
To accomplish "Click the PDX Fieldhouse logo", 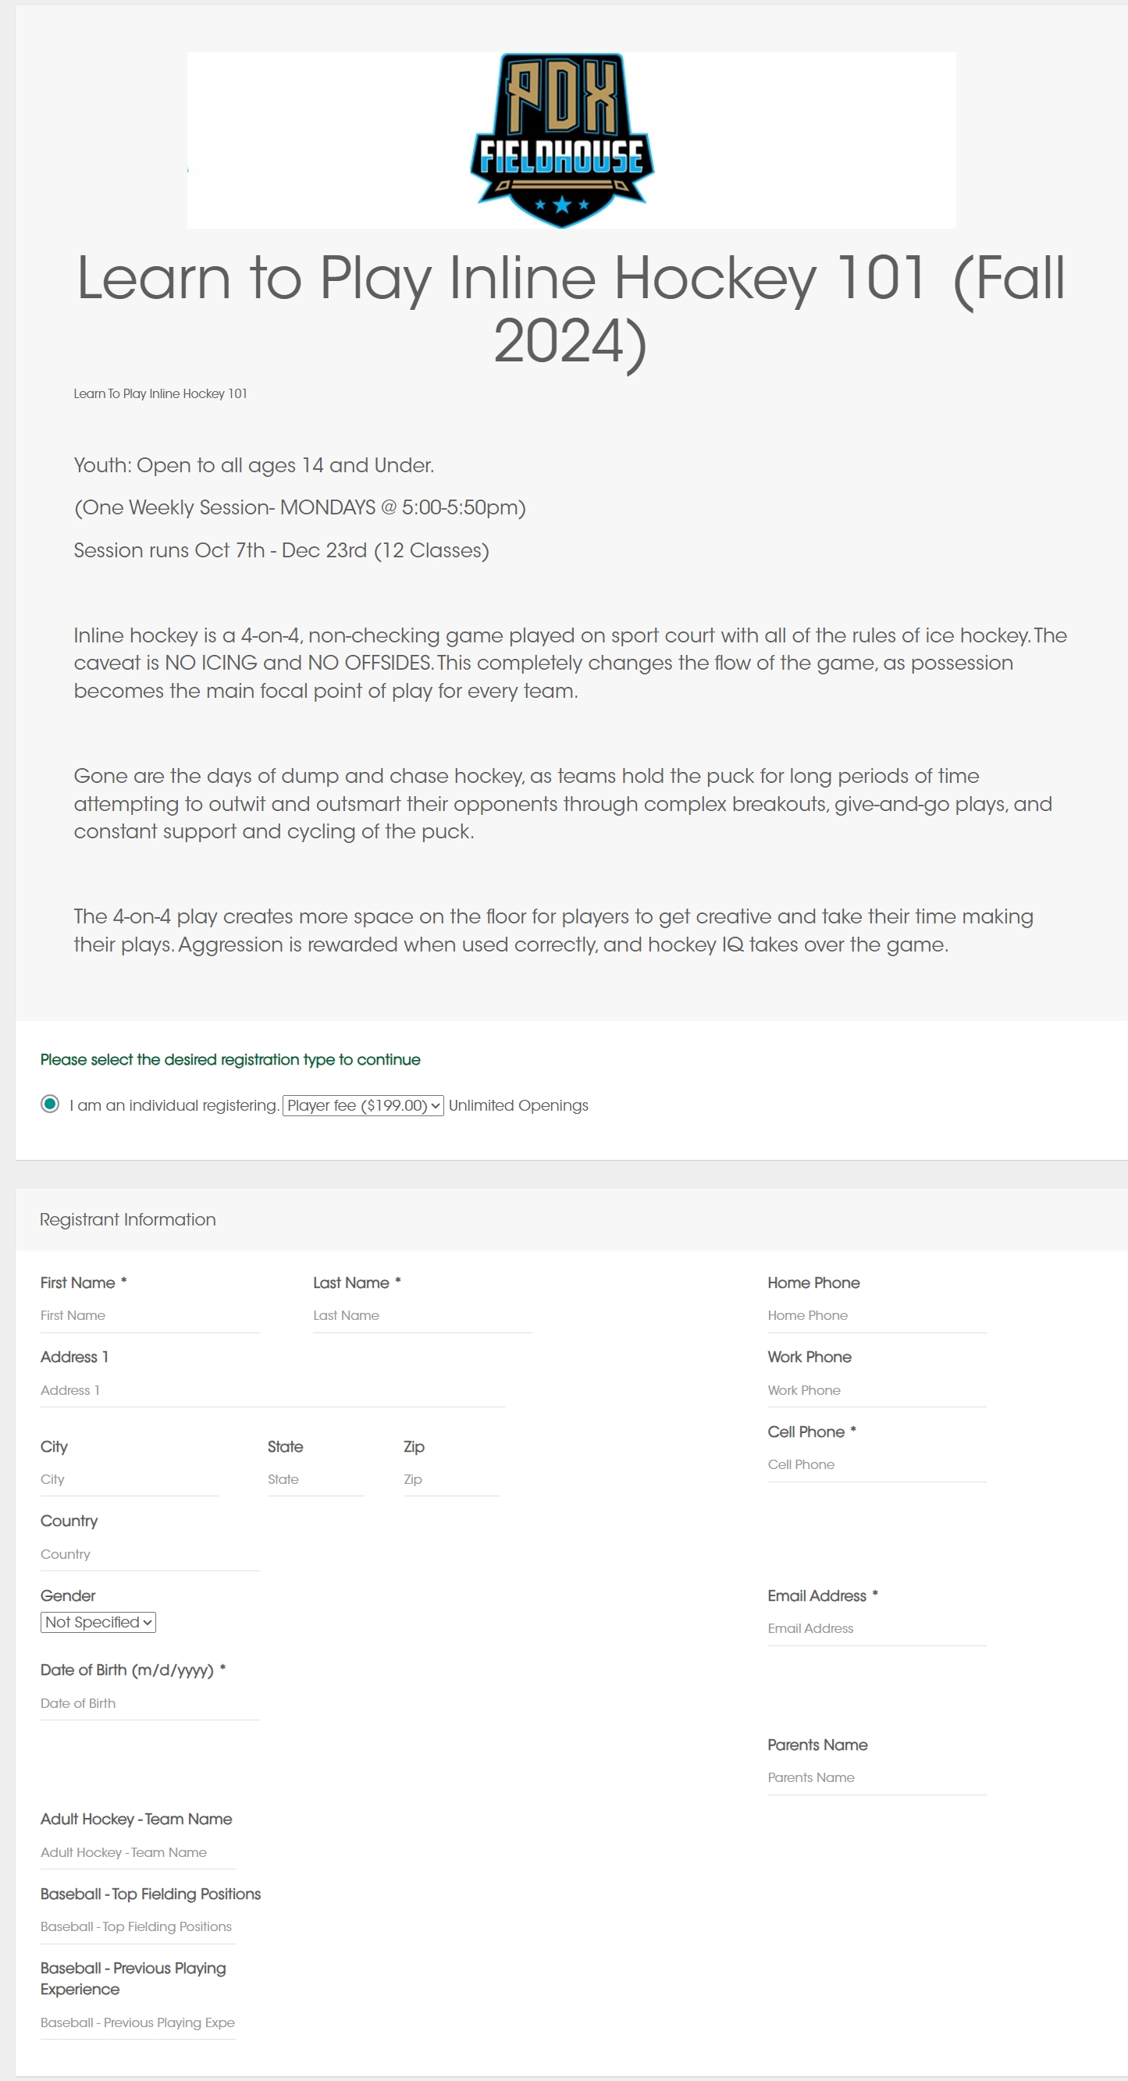I will tap(562, 141).
